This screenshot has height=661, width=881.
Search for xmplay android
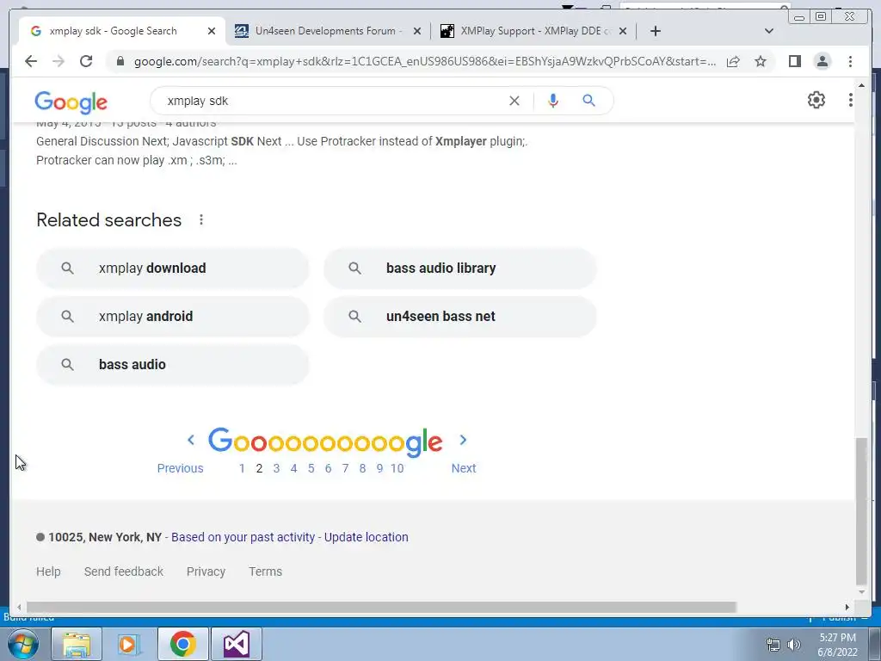click(x=172, y=317)
